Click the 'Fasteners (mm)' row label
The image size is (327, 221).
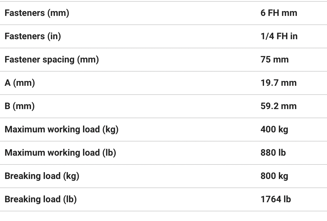[37, 13]
